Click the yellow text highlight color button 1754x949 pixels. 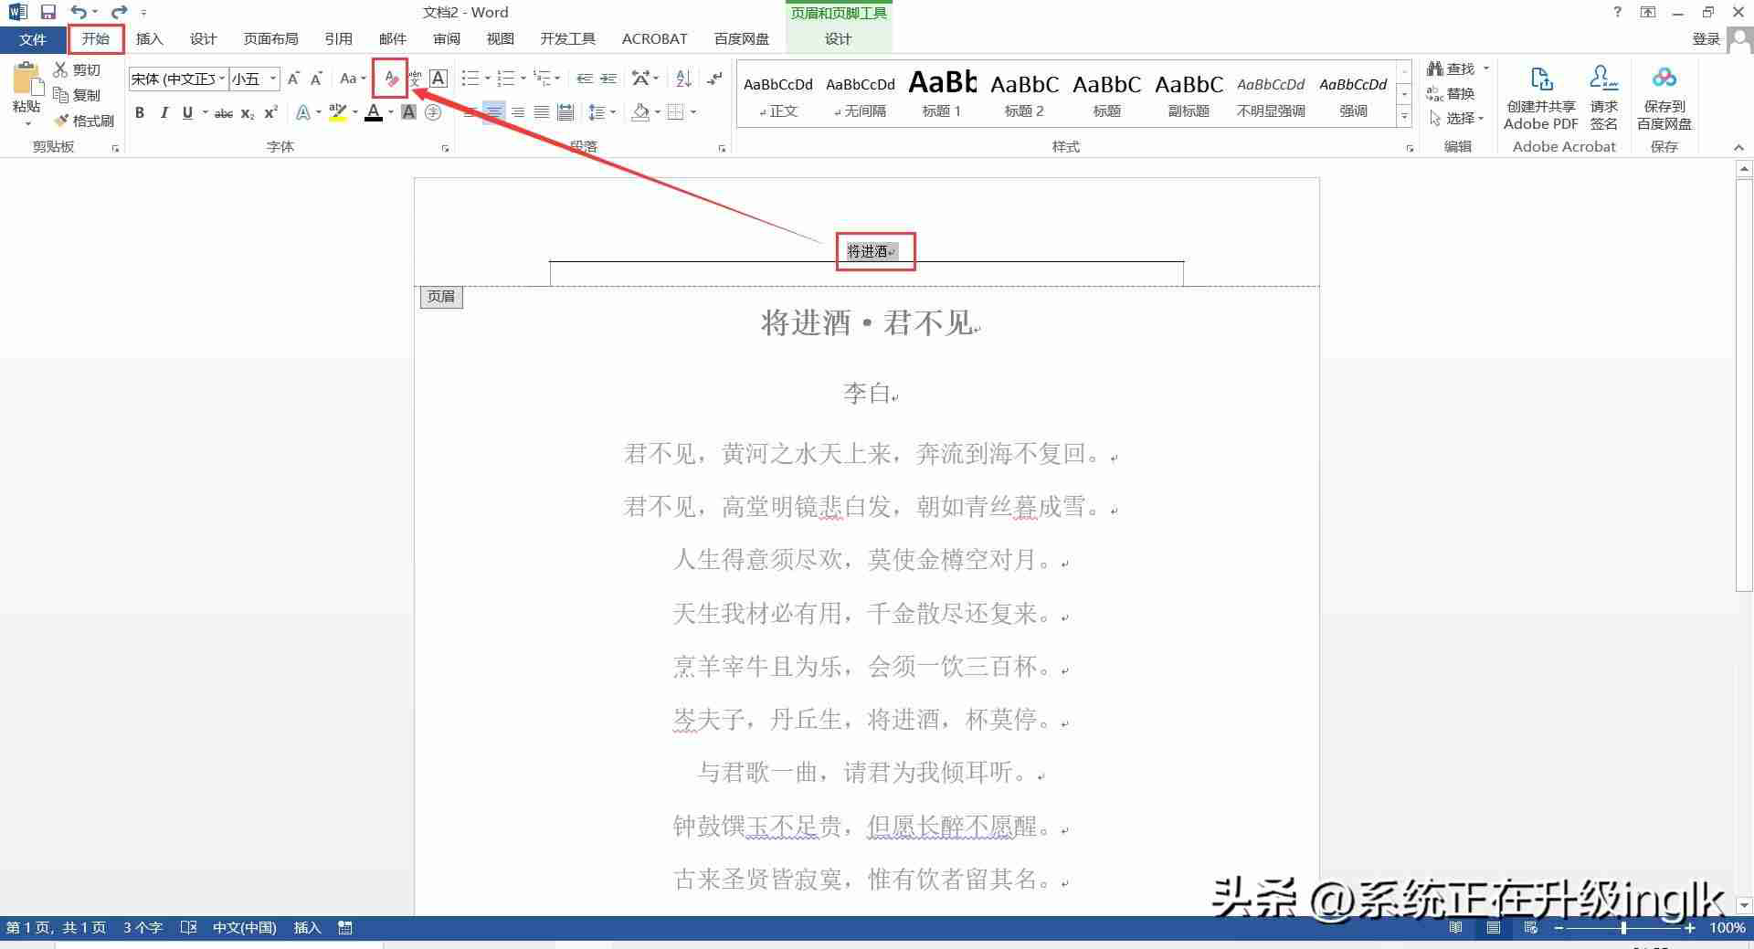coord(337,112)
